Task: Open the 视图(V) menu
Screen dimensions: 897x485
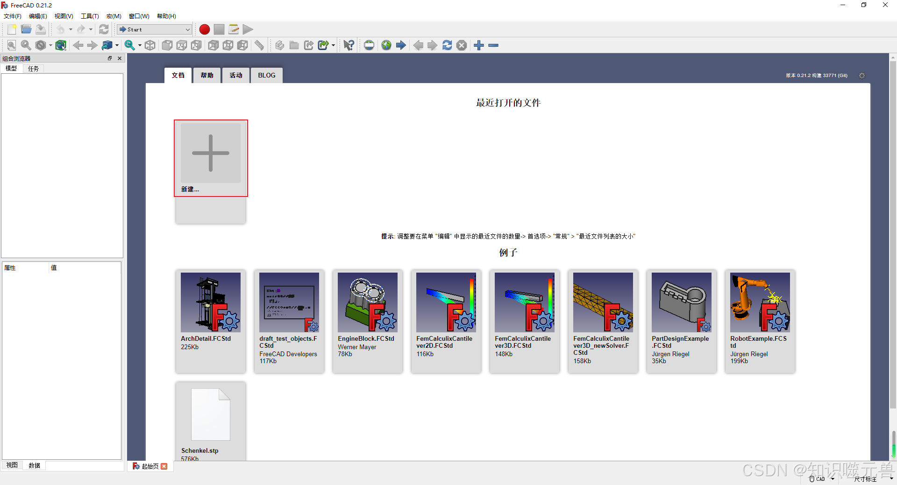Action: point(64,16)
